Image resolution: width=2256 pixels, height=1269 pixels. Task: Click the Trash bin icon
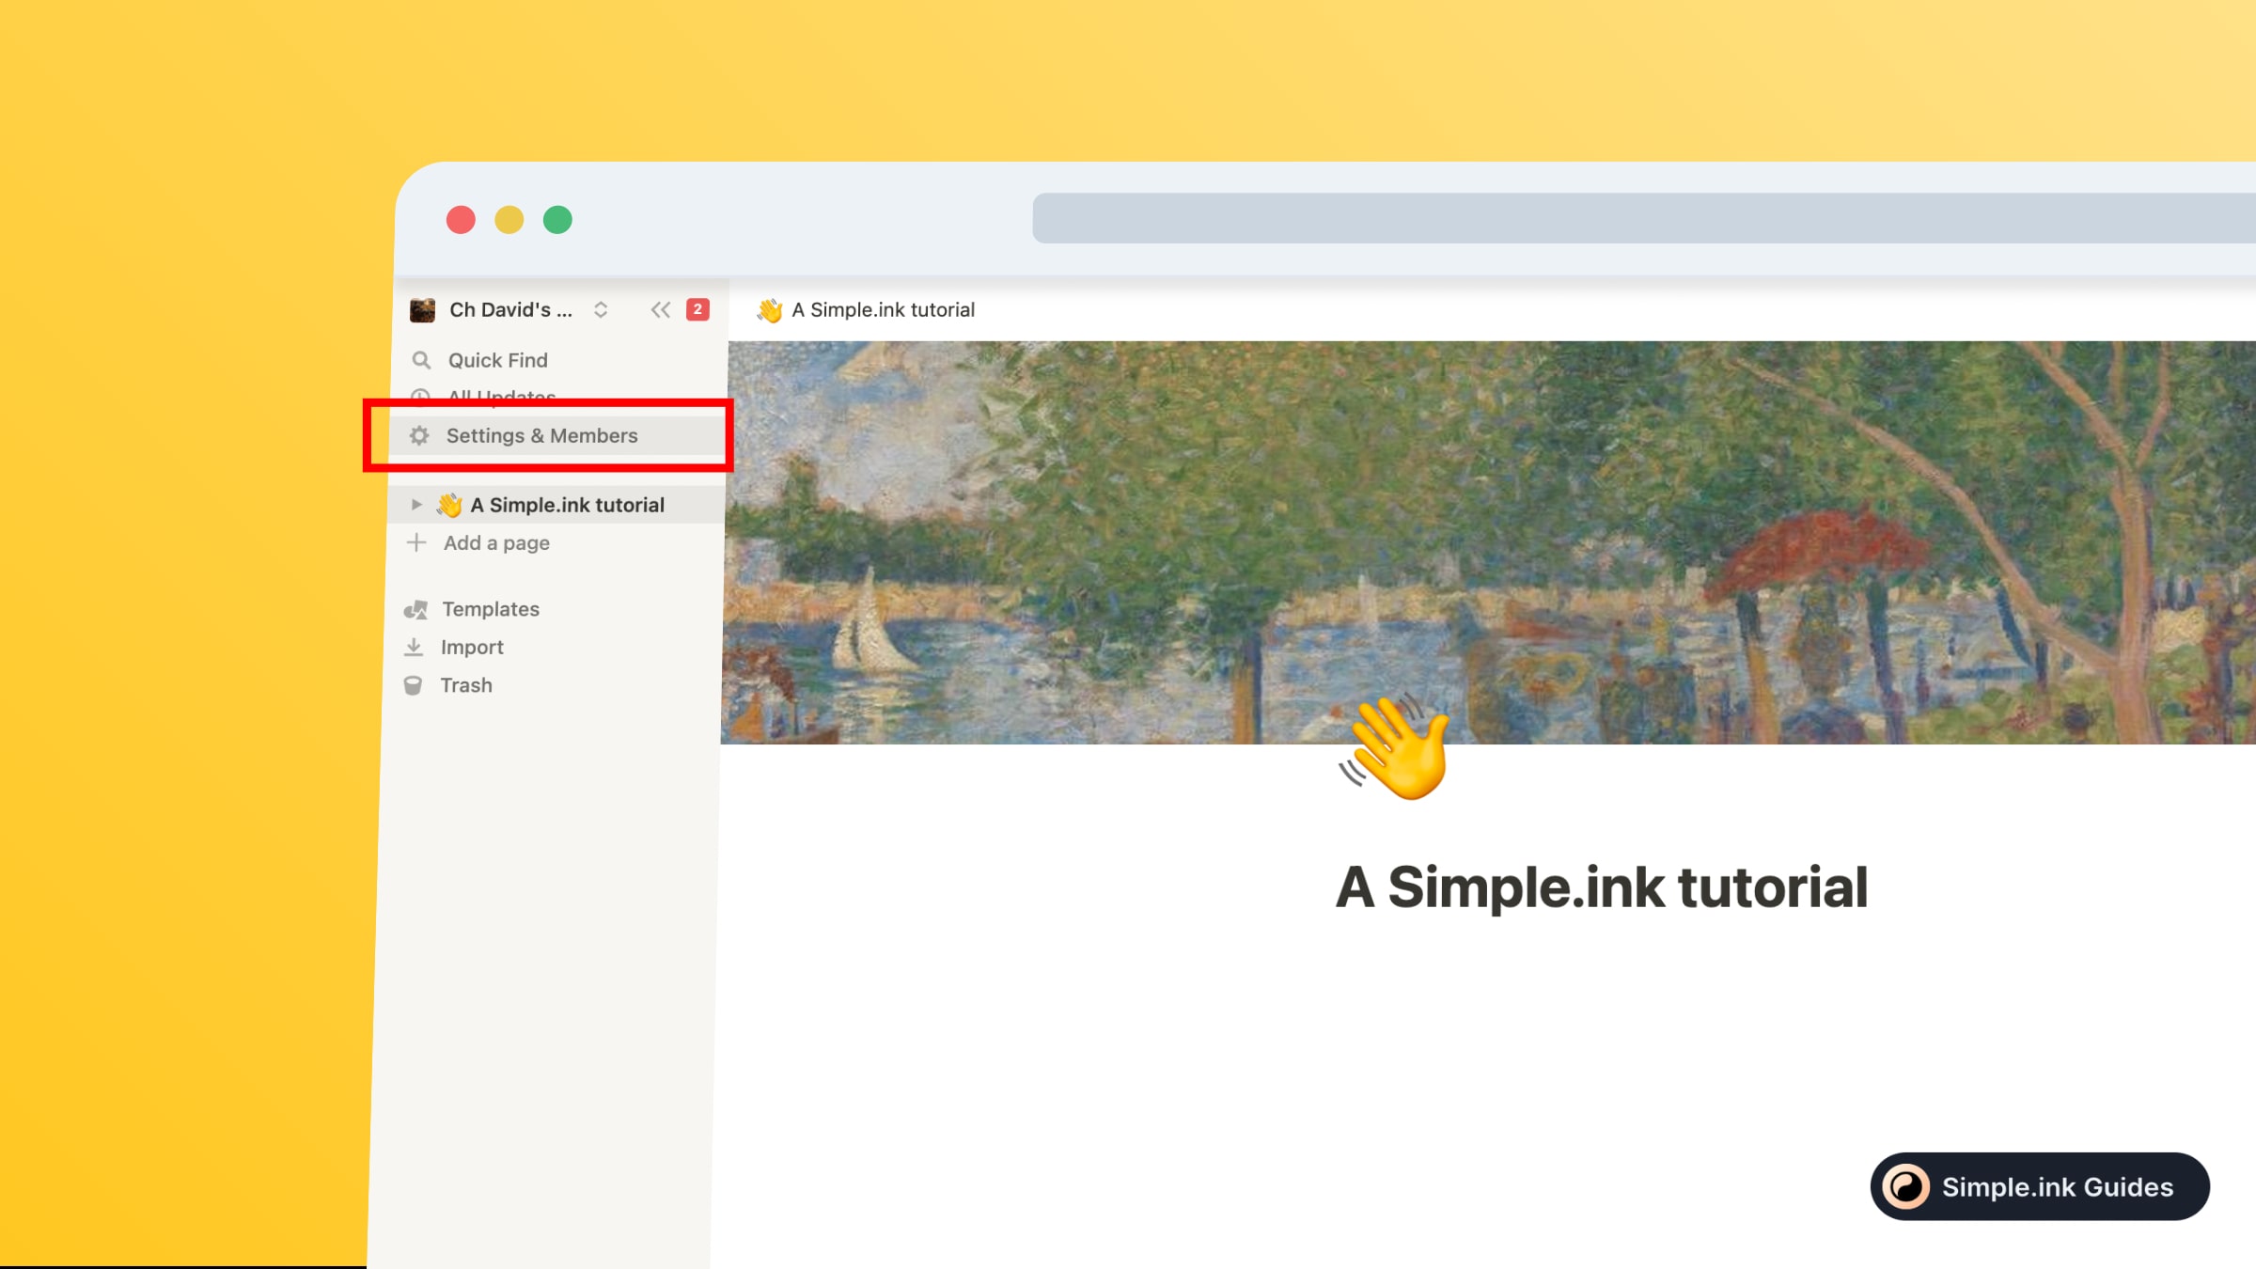pos(413,685)
